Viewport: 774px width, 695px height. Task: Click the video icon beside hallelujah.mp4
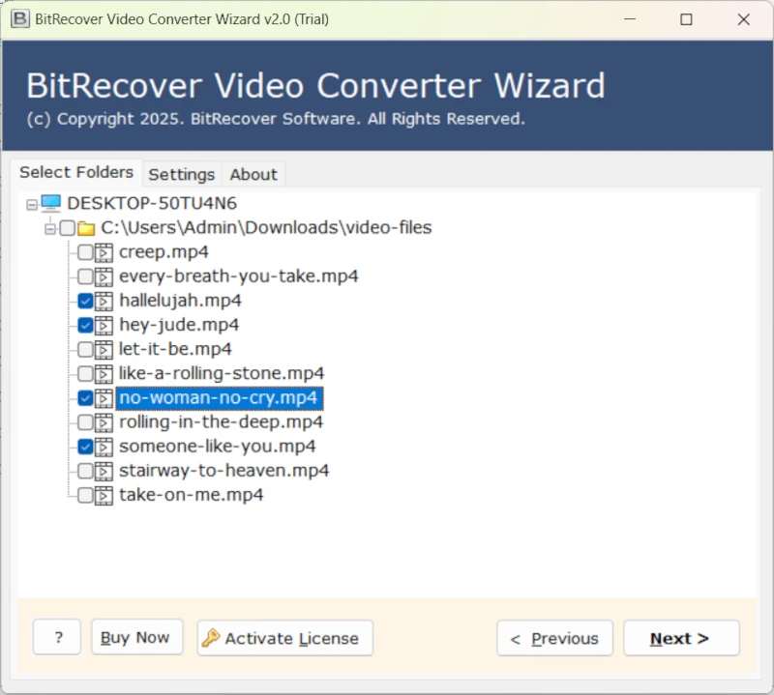point(104,301)
